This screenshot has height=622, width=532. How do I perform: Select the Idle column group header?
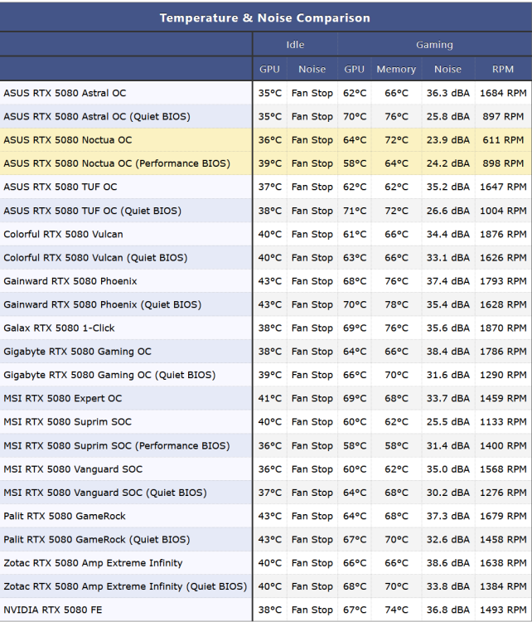tap(295, 45)
